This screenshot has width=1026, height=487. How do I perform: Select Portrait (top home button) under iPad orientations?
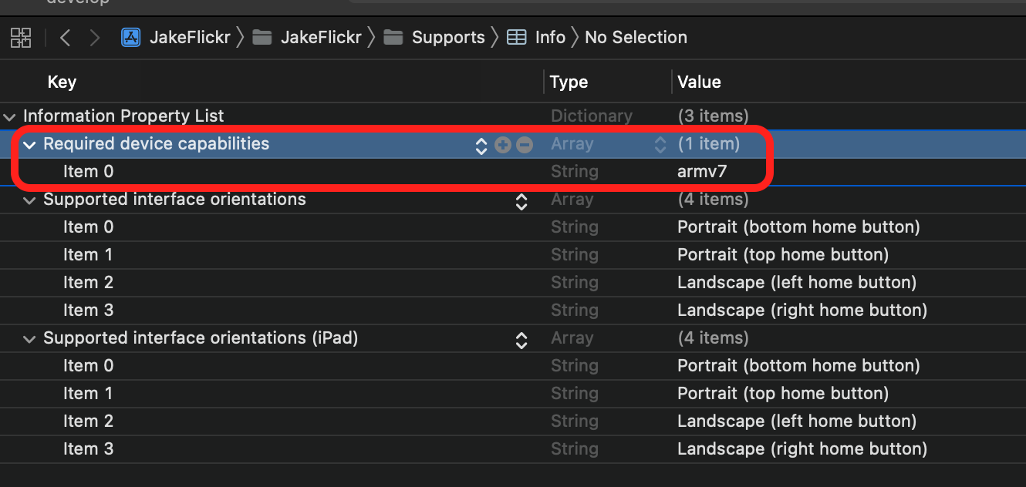pyautogui.click(x=783, y=394)
